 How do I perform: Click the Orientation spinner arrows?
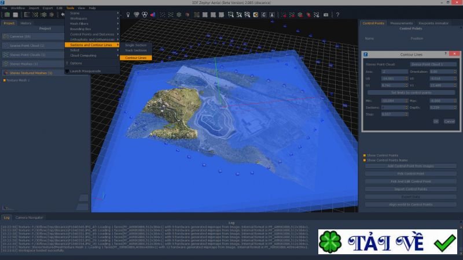tap(455, 72)
